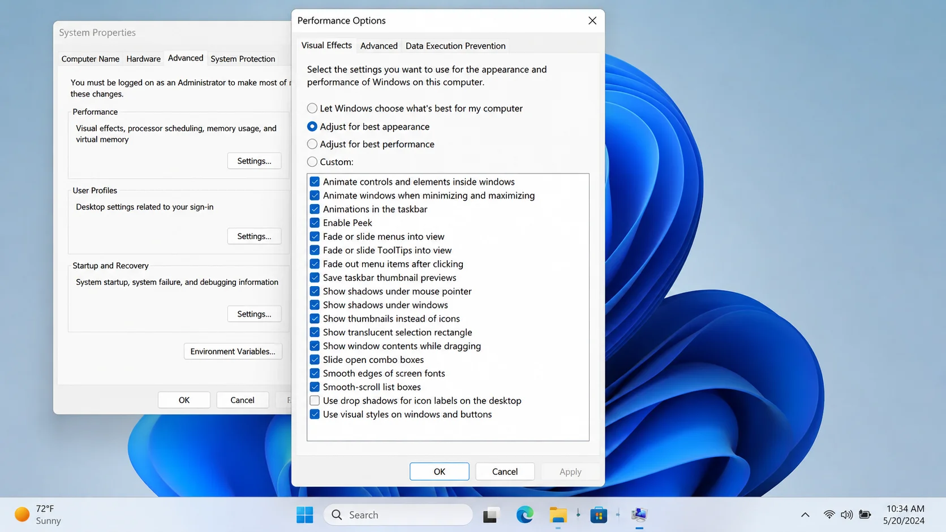Select Adjust for best performance radio button
Viewport: 946px width, 532px height.
coord(312,144)
